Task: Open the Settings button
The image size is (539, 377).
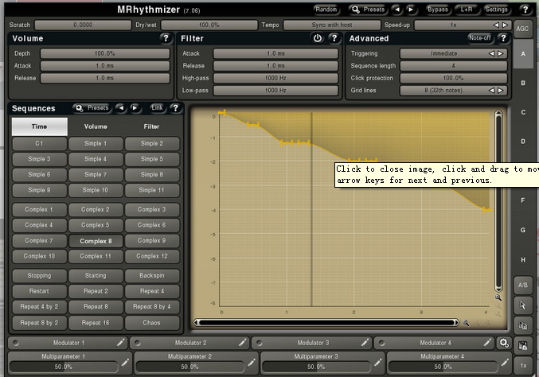Action: [496, 10]
